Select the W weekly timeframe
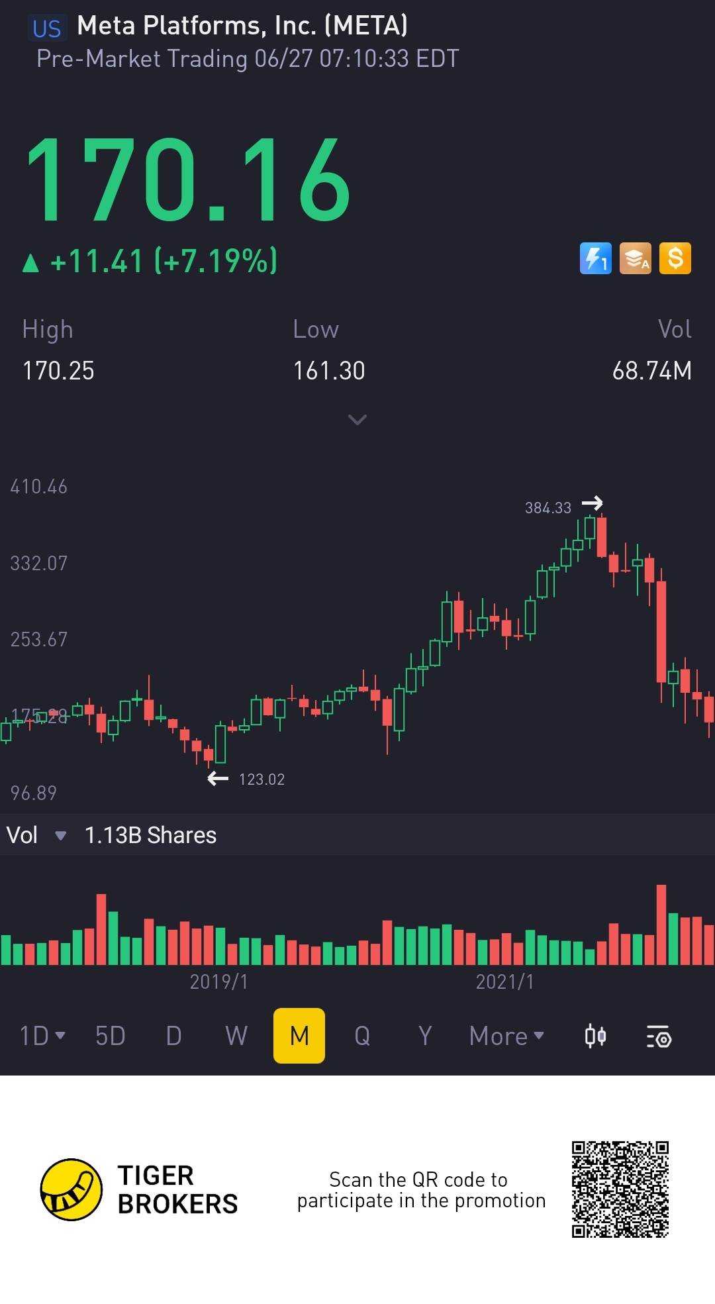 [x=236, y=1036]
